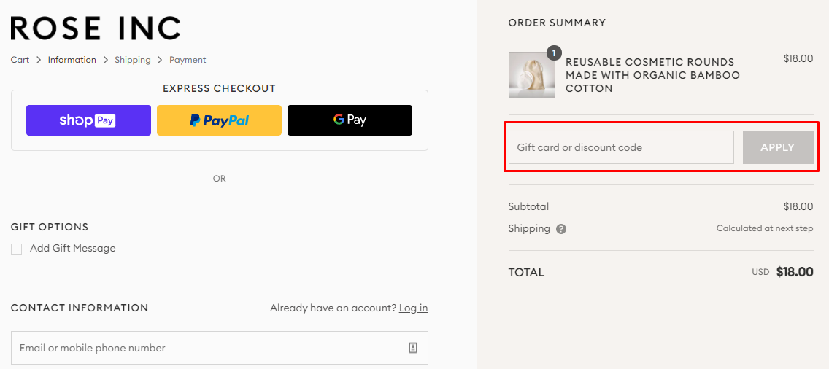Viewport: 829px width, 369px height.
Task: Click the ROSE INC logo
Action: (x=96, y=28)
